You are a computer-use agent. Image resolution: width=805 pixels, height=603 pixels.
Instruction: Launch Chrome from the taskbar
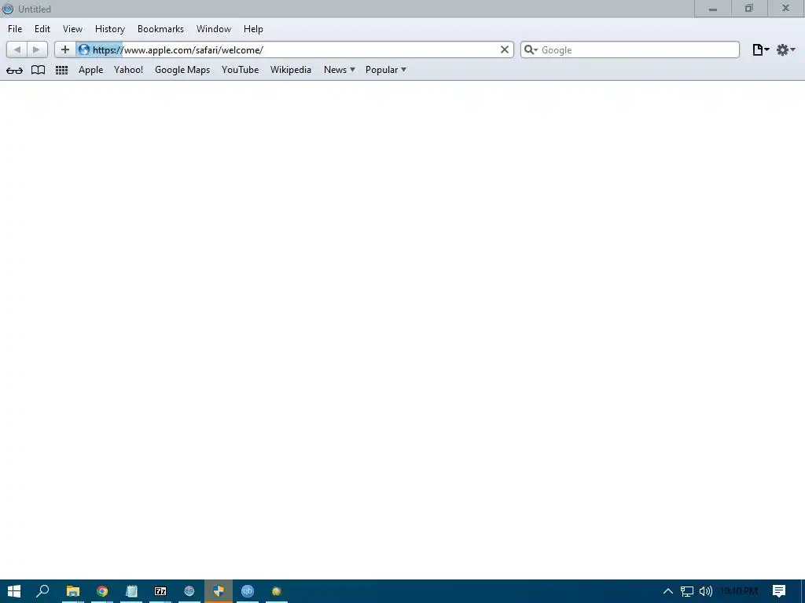102,591
